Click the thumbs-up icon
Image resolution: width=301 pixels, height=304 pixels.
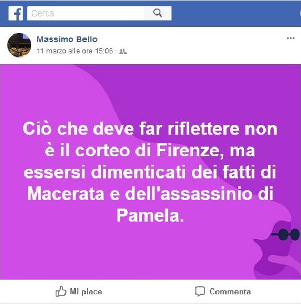point(61,291)
